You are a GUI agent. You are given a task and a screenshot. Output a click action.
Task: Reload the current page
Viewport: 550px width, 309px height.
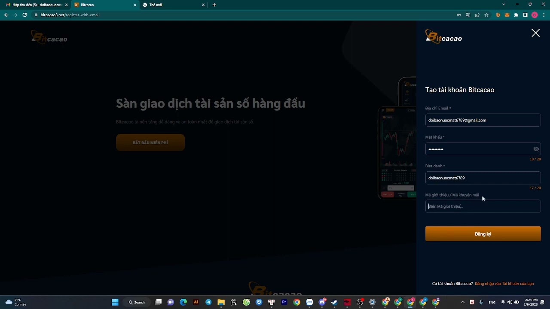(24, 15)
